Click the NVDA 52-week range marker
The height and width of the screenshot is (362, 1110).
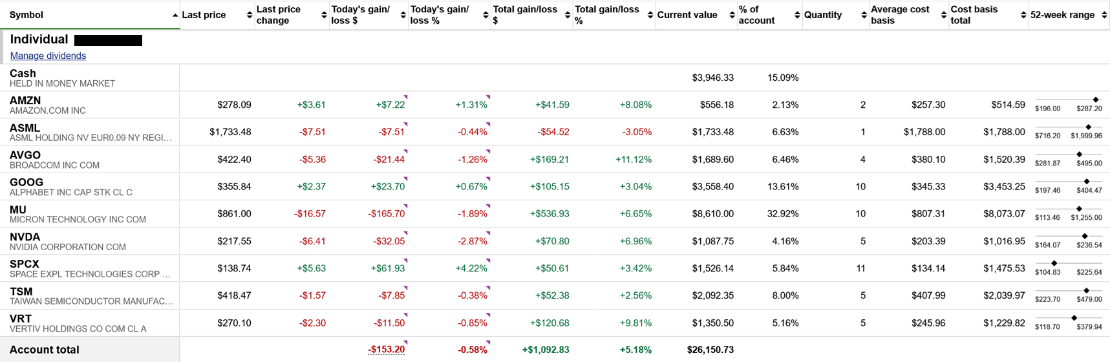tap(1085, 236)
